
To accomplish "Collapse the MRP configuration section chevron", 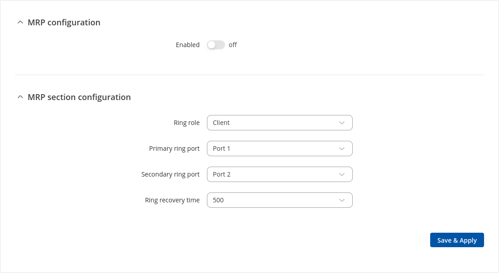I will (20, 23).
